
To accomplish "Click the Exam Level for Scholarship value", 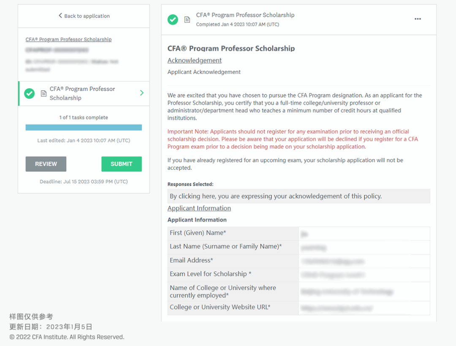I will (364, 275).
